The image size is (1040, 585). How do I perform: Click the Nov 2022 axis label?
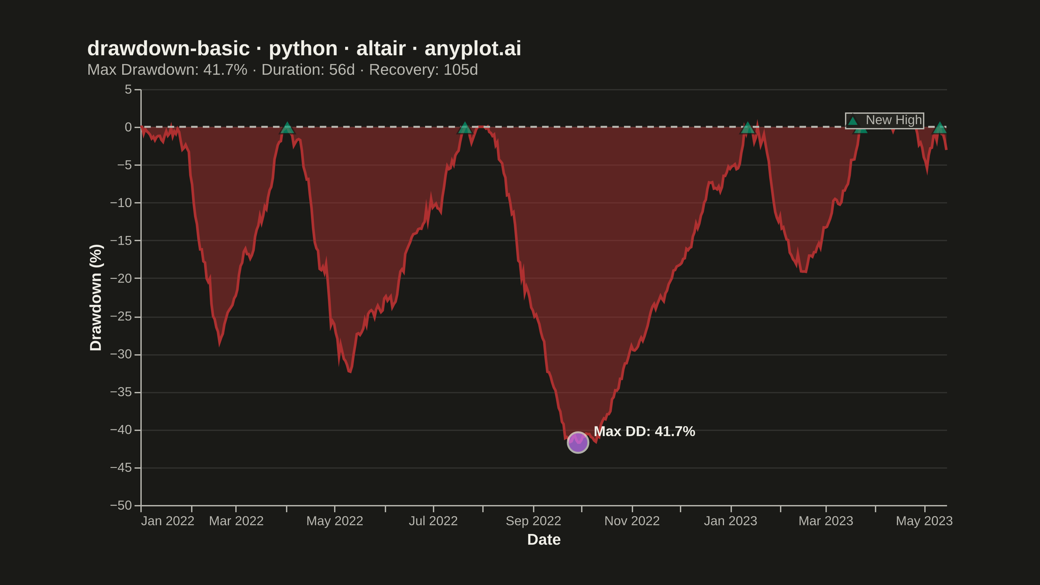(632, 521)
